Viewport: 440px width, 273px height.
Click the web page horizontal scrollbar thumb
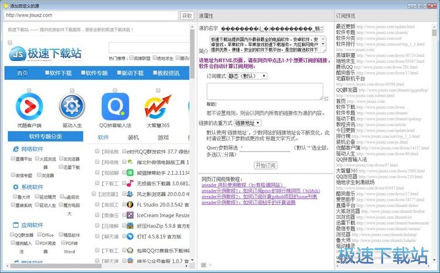pyautogui.click(x=55, y=265)
